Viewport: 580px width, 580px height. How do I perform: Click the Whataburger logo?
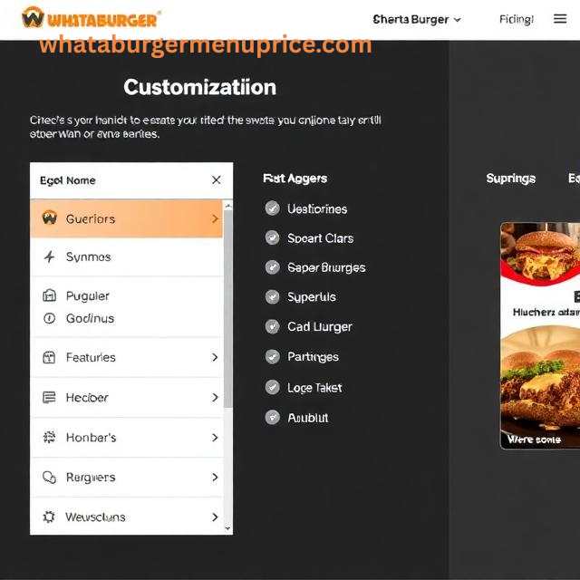[x=91, y=18]
